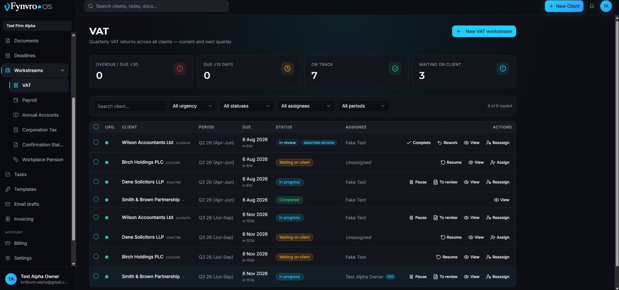
Task: Toggle the select-all rows checkbox
Action: pyautogui.click(x=96, y=127)
